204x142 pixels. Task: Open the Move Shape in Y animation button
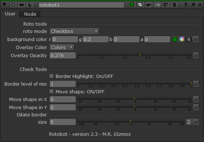(196, 107)
